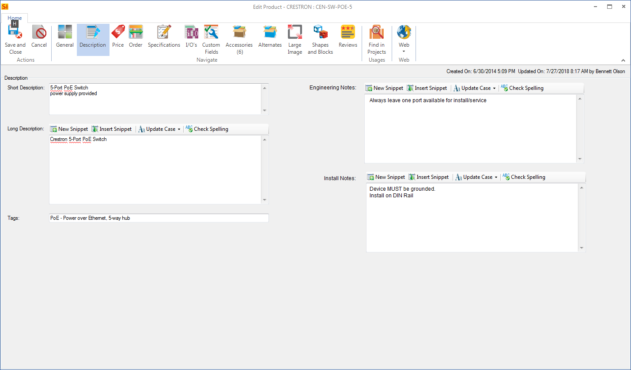Click Install Notes scrollbar up arrow
Screen dimensions: 631x370
pos(582,188)
